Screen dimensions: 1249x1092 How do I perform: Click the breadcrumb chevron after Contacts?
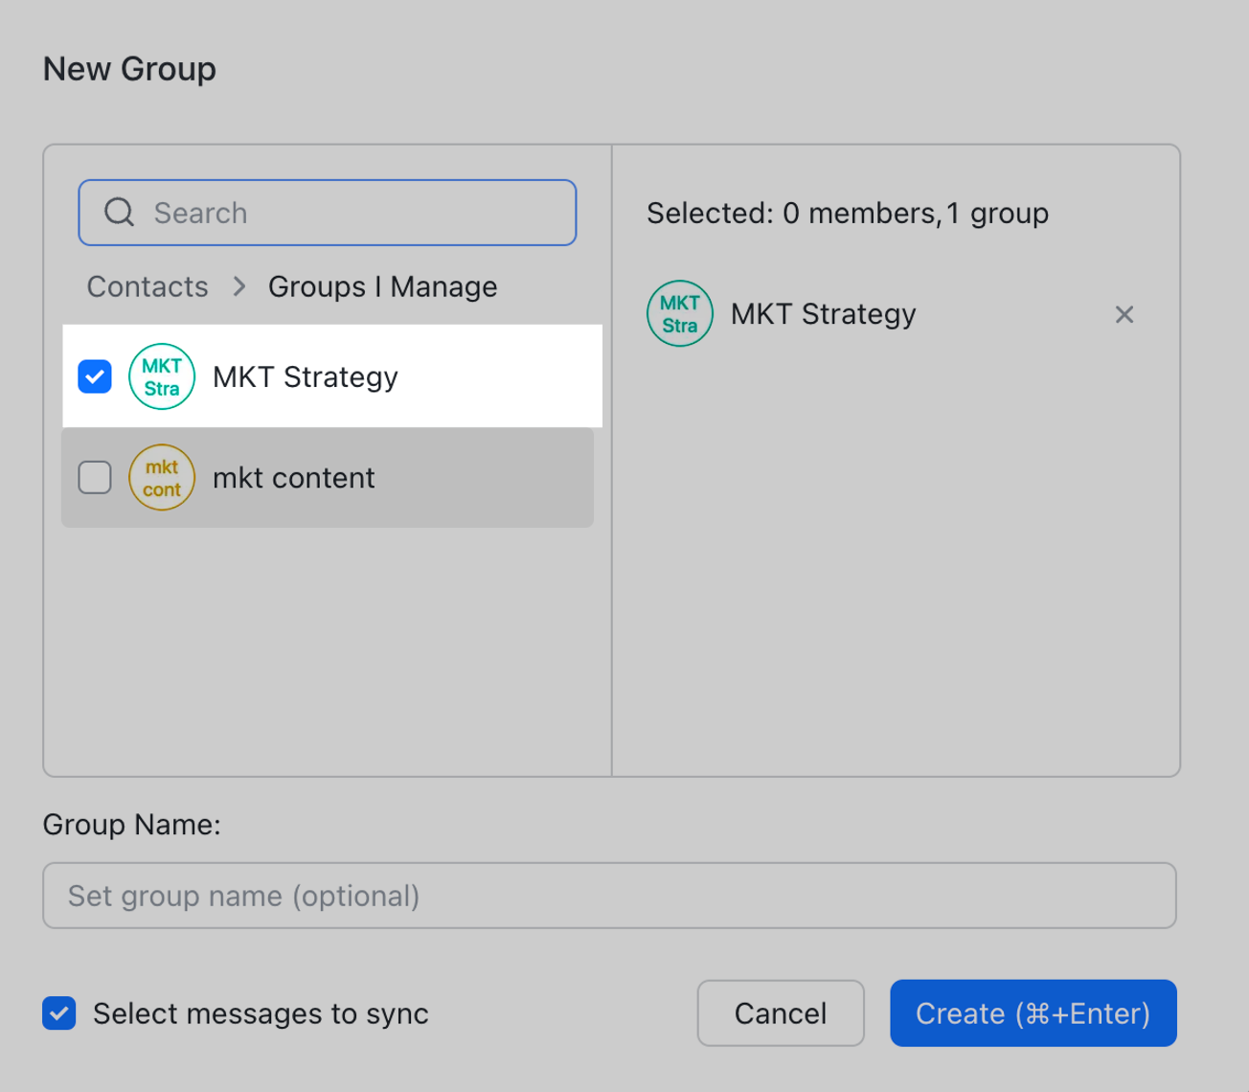[x=238, y=286]
